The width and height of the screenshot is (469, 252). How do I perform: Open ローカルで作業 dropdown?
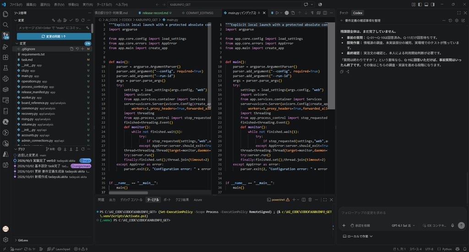click(358, 236)
